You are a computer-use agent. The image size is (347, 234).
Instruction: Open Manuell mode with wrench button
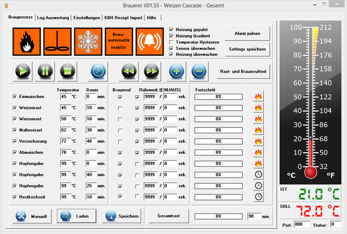click(x=32, y=216)
